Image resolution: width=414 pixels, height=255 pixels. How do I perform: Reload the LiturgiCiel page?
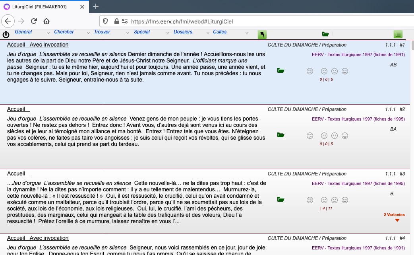(x=34, y=21)
